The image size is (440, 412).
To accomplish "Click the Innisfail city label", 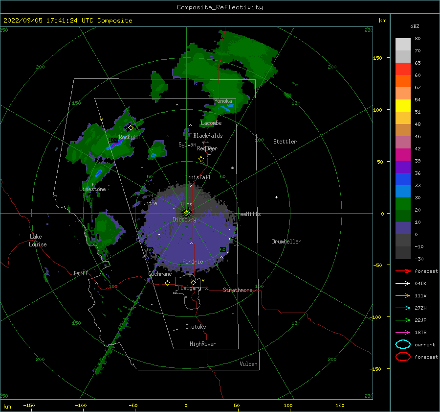I will tap(198, 177).
